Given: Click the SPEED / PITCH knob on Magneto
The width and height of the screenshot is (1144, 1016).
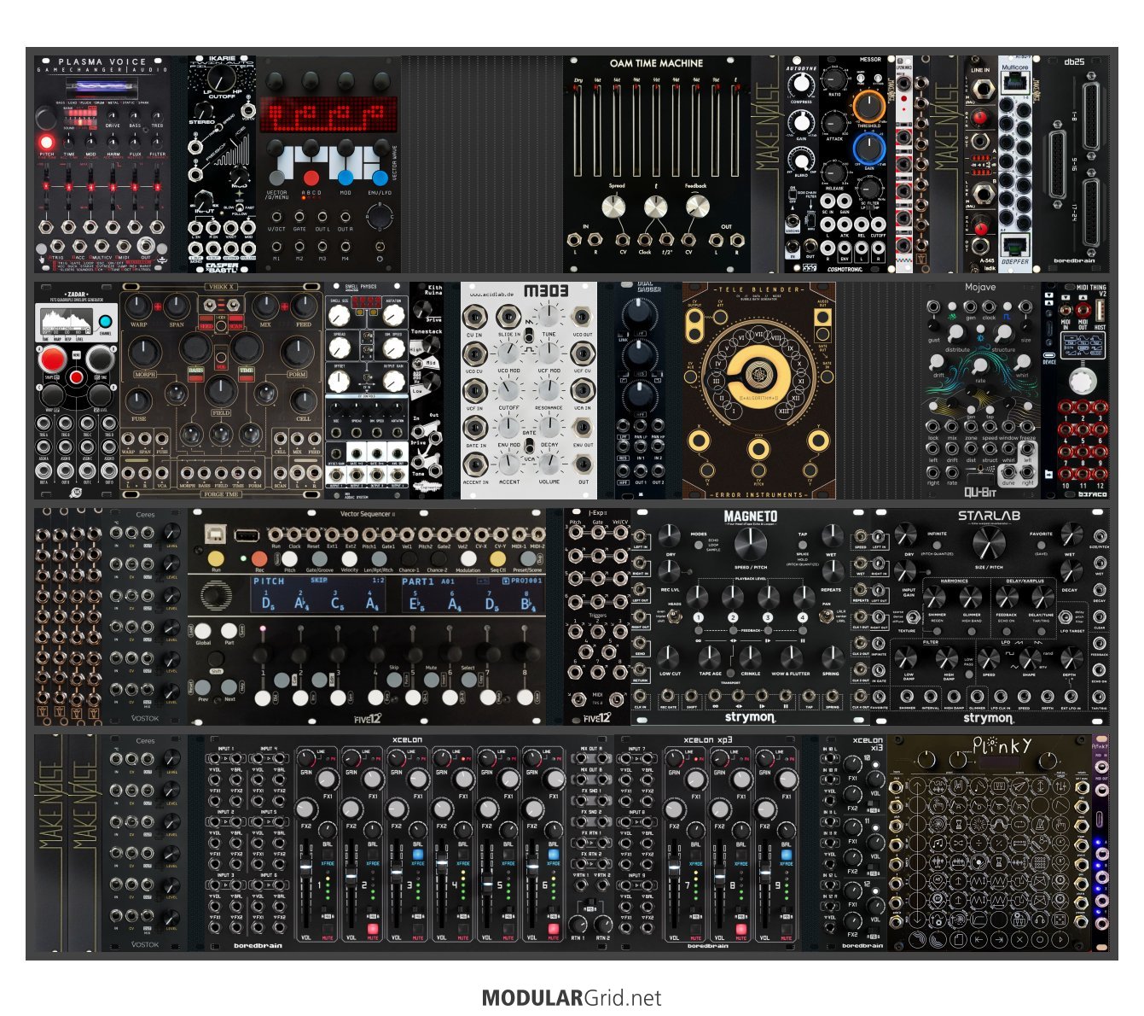Looking at the screenshot, I should click(x=749, y=543).
